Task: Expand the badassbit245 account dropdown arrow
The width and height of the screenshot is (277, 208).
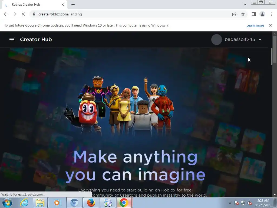Action: [260, 40]
